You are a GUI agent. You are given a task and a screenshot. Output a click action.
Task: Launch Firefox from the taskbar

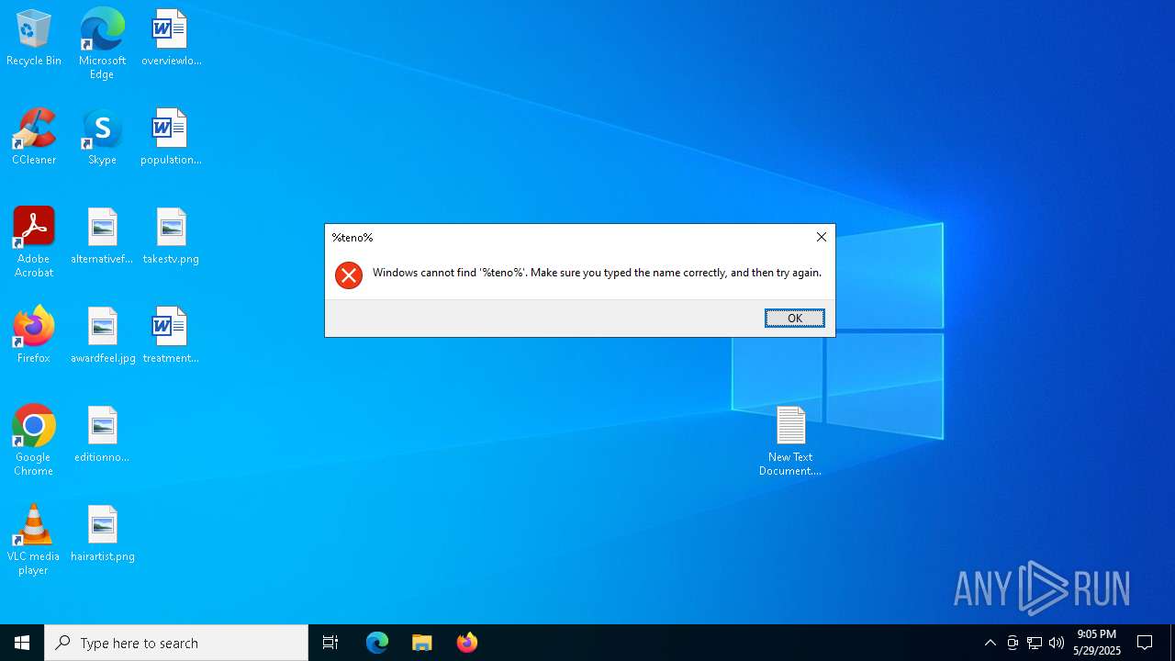[467, 643]
